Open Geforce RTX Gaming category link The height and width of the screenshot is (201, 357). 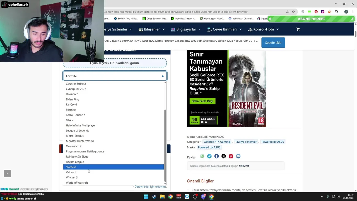click(217, 142)
